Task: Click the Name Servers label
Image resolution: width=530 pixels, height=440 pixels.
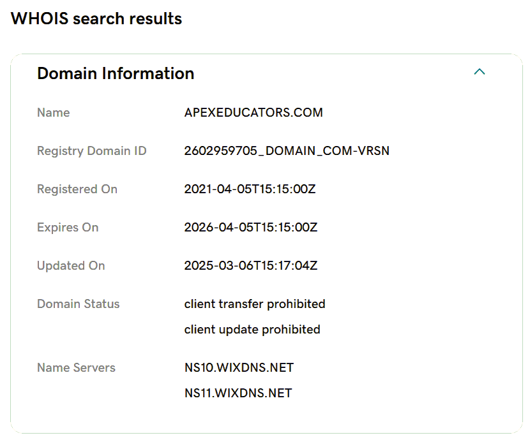Action: click(x=76, y=368)
